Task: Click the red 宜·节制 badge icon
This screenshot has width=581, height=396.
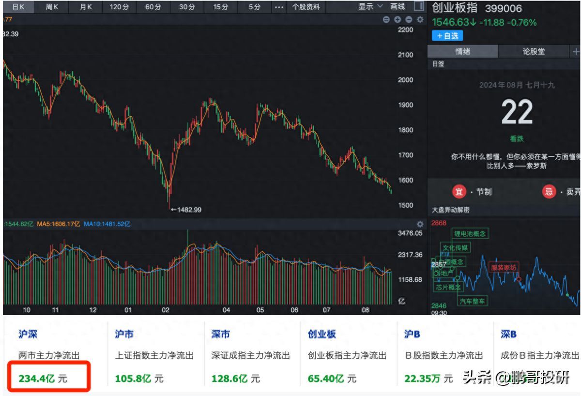Action: pos(459,191)
